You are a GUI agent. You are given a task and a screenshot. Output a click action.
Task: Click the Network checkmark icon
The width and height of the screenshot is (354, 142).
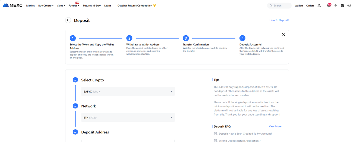75,106
